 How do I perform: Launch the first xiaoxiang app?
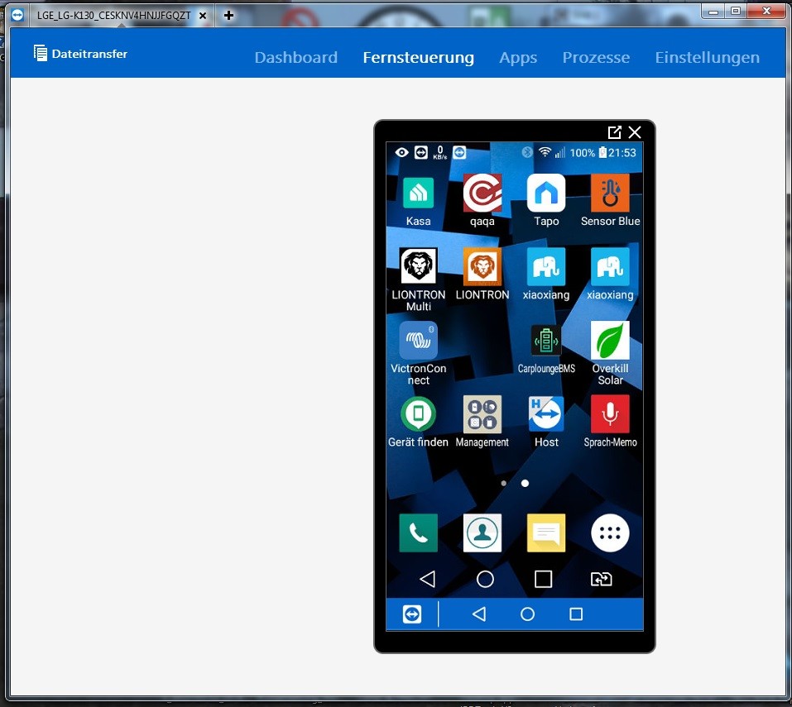(x=546, y=266)
